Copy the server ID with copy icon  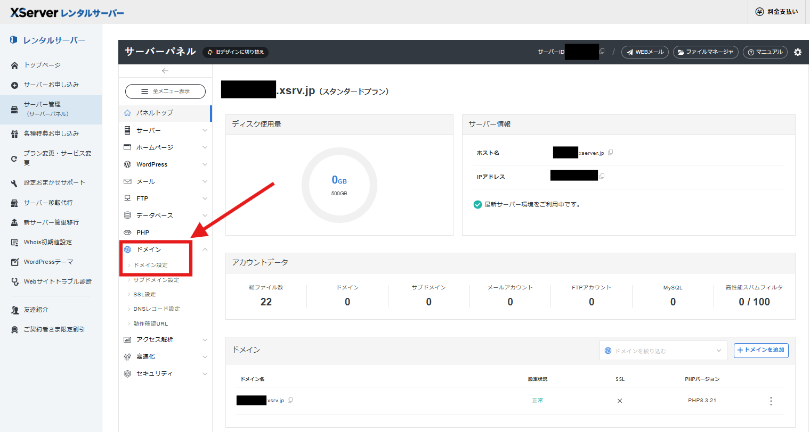click(x=602, y=52)
